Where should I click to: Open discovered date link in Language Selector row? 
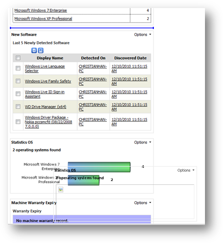click(x=129, y=69)
